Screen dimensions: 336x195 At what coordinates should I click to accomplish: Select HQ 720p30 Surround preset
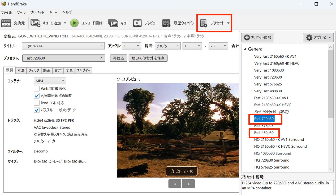coord(272,160)
